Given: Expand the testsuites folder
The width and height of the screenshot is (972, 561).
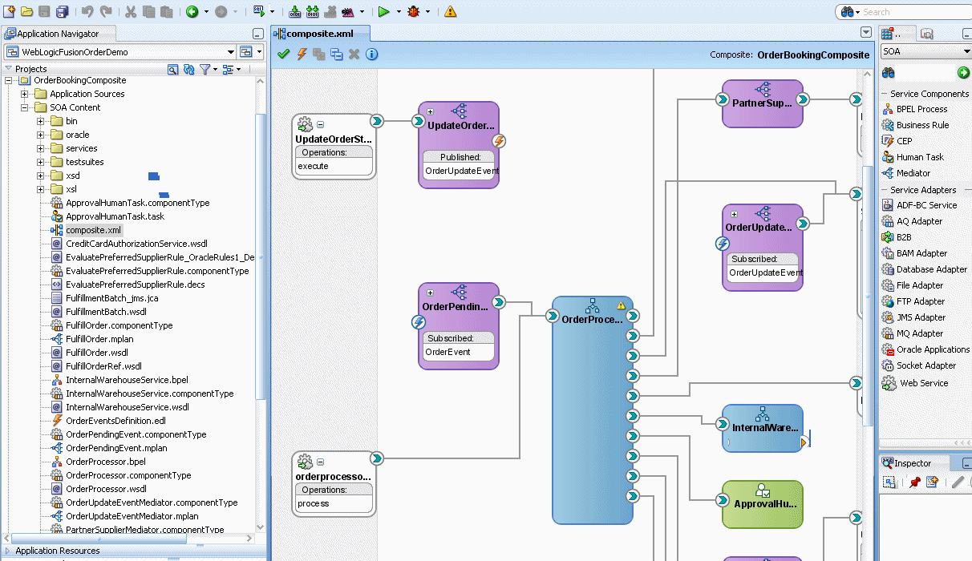Looking at the screenshot, I should click(40, 162).
